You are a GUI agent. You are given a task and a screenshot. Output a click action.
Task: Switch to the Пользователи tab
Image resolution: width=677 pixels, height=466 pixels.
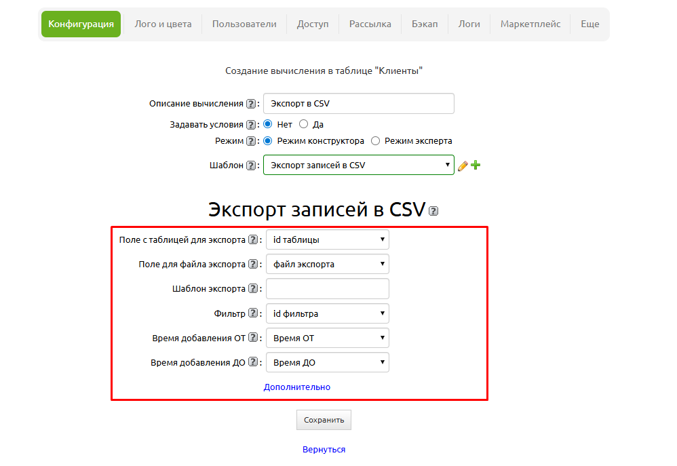(244, 24)
